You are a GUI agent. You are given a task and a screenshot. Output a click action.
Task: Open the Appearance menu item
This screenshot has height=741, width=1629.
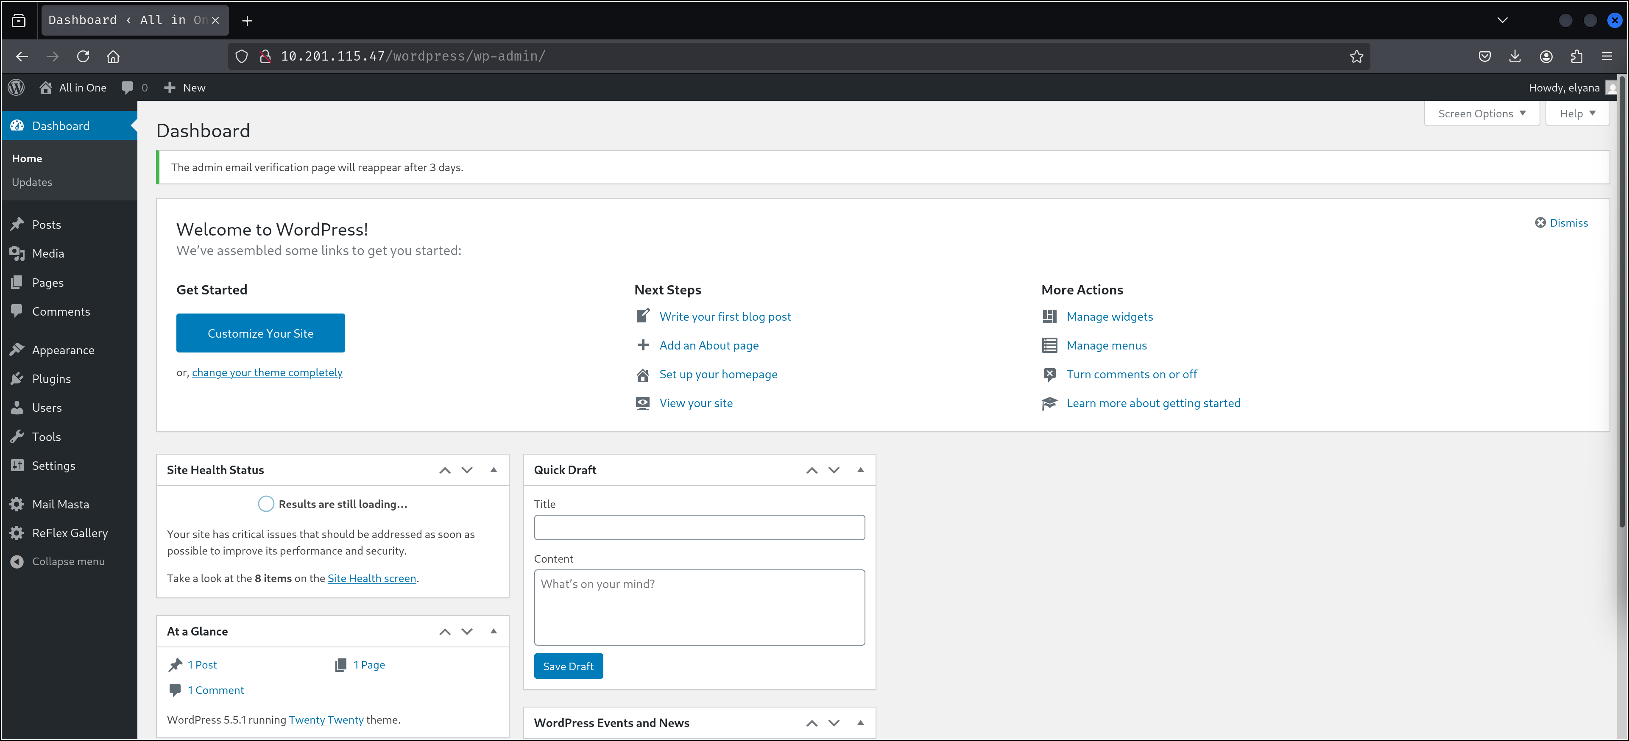tap(63, 350)
